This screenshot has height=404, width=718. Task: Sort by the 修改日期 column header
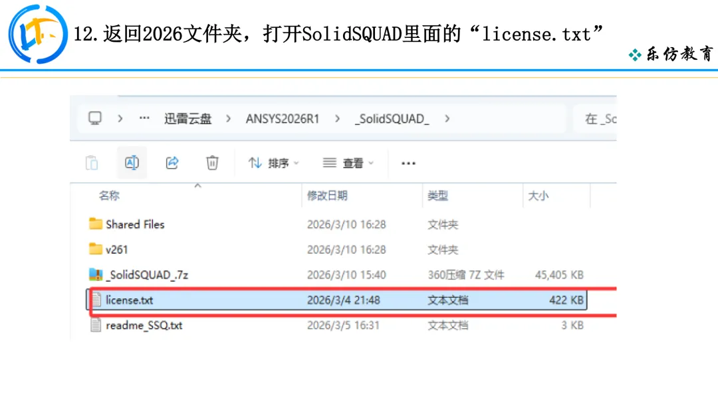327,196
